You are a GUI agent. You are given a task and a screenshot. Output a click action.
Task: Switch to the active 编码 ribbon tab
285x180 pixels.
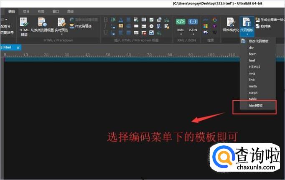click(x=11, y=11)
